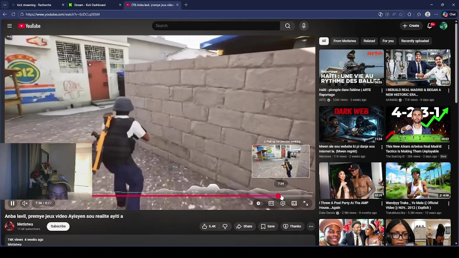Open the YouTube account avatar menu
The image size is (459, 258).
coord(444,26)
